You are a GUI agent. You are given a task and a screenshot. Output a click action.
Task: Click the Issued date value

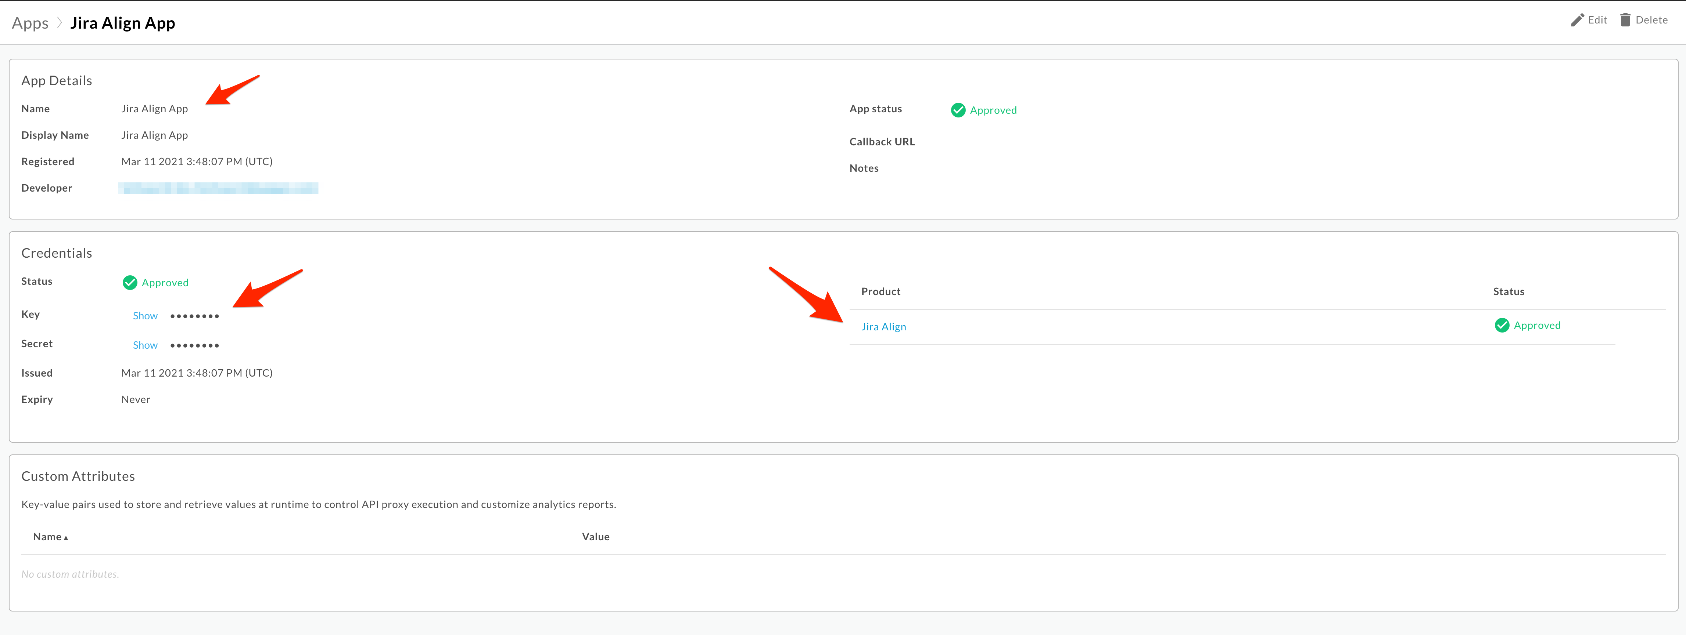coord(197,373)
